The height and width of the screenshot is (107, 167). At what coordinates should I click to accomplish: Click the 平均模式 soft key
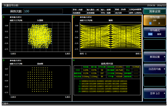coord(155,32)
